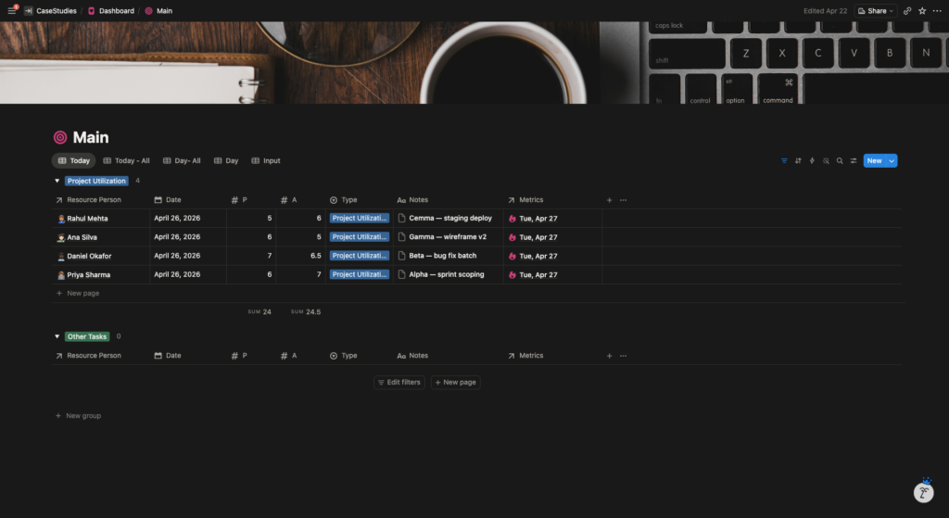Open page options three-dot menu
The height and width of the screenshot is (518, 949).
(x=937, y=11)
